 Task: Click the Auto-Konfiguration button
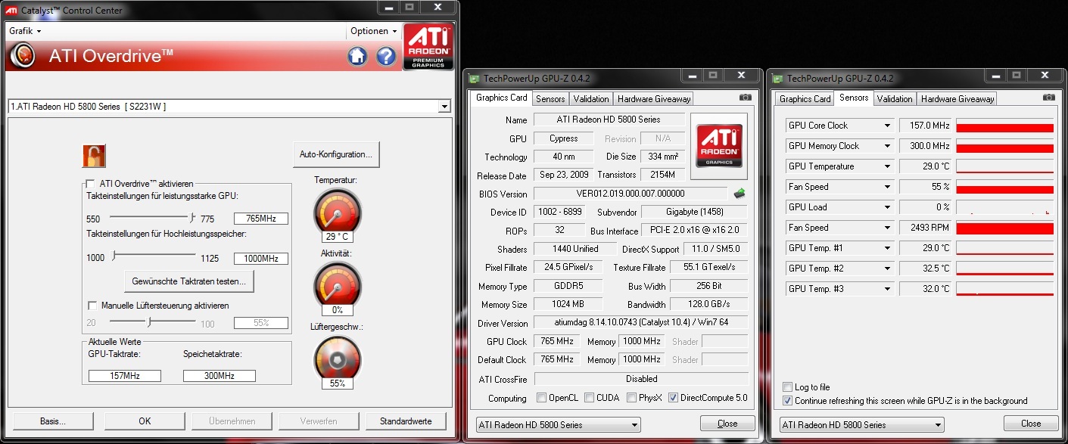(x=336, y=154)
